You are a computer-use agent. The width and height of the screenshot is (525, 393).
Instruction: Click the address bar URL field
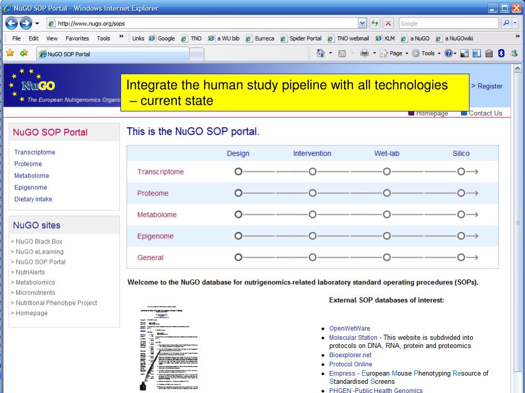click(203, 24)
